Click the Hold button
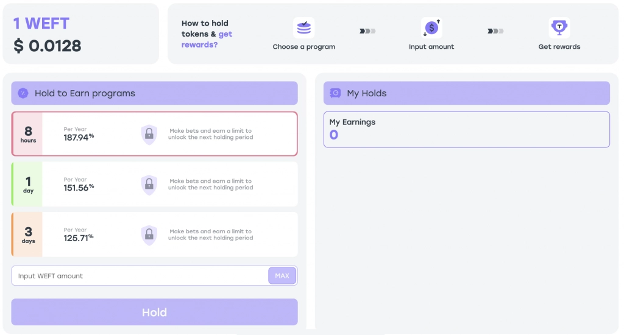This screenshot has width=624, height=335. (154, 312)
